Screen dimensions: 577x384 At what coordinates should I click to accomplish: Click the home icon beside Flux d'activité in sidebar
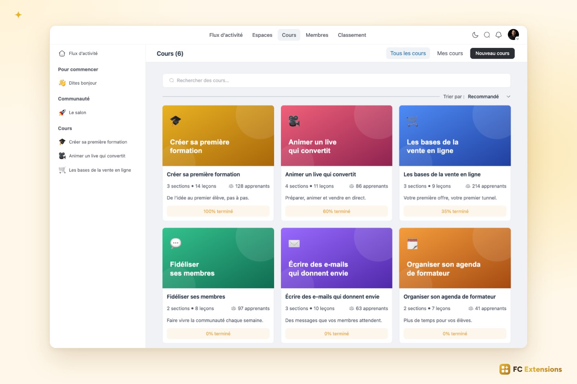[x=62, y=53]
